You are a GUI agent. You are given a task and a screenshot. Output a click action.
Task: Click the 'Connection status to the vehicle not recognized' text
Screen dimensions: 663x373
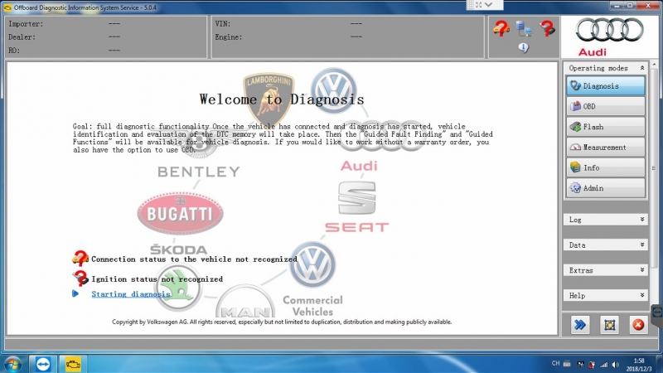pos(194,259)
